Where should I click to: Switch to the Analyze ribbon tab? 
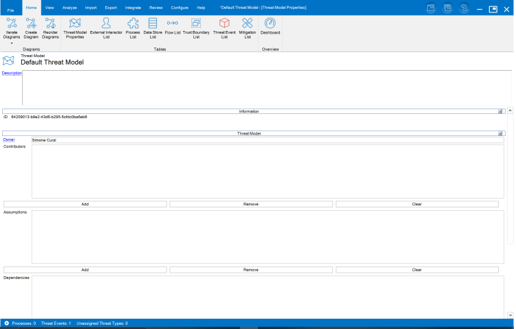(69, 7)
